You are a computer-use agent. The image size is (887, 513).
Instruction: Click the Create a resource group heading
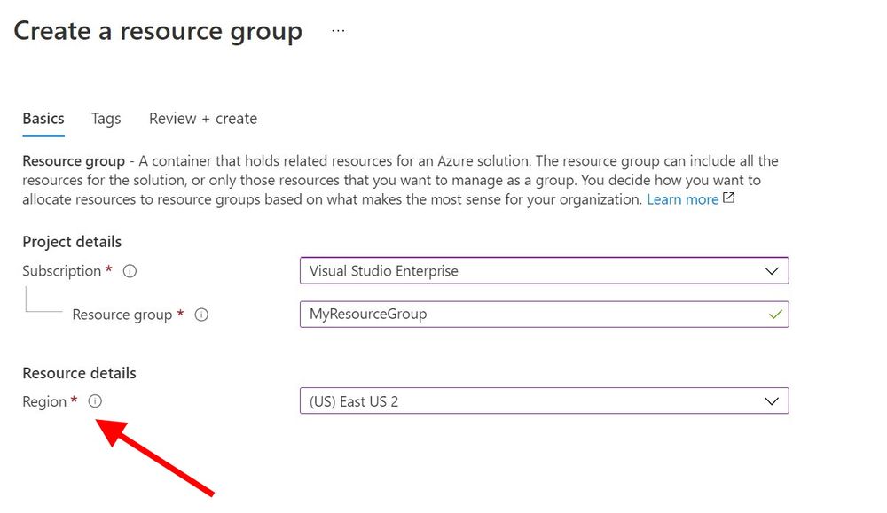coord(157,30)
